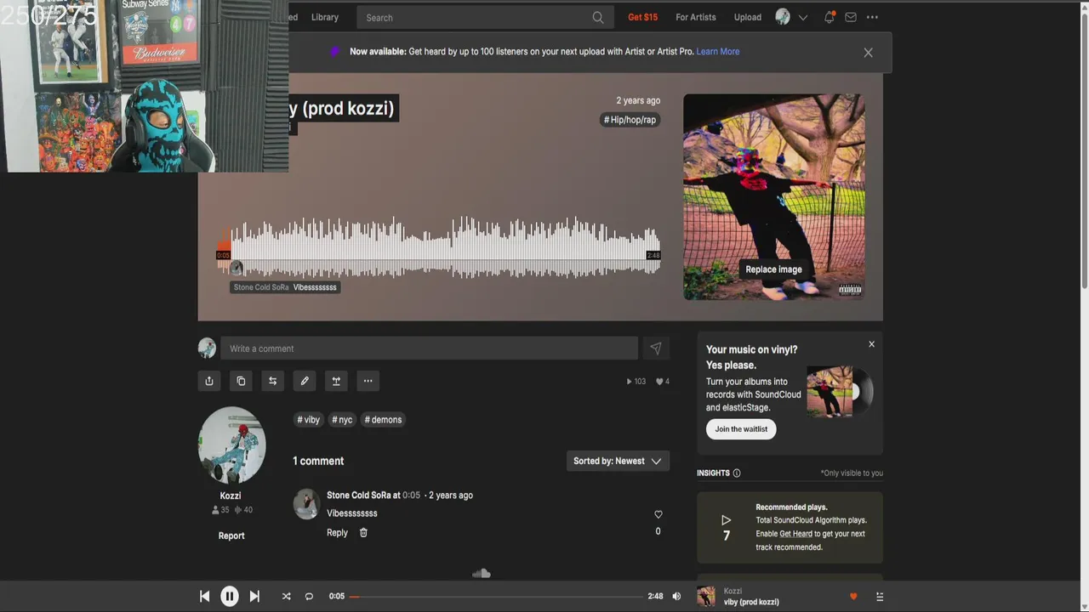Select the #viby tag

click(x=308, y=420)
